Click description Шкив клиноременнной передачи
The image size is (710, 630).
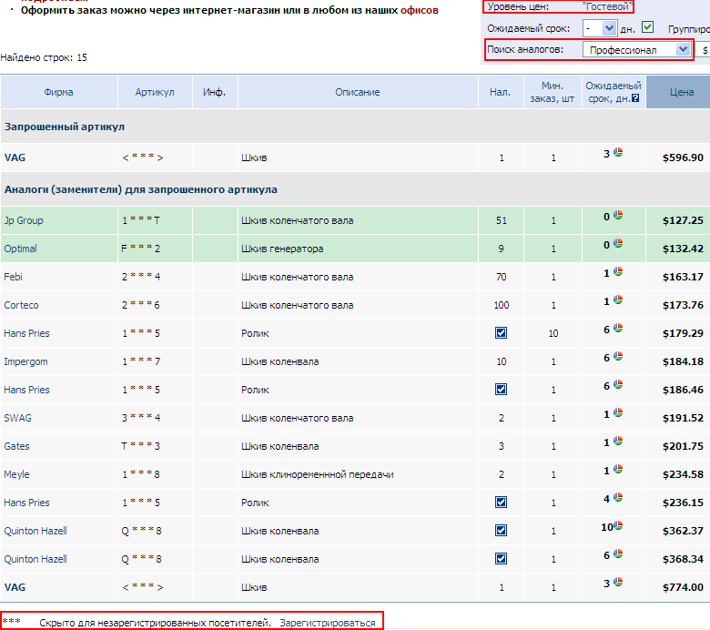[x=318, y=474]
